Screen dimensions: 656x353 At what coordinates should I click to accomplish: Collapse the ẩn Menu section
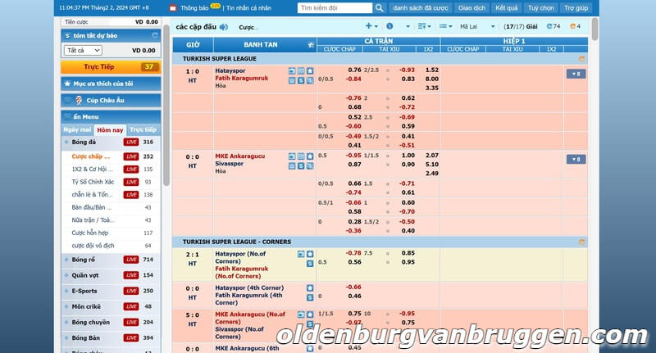click(x=111, y=117)
